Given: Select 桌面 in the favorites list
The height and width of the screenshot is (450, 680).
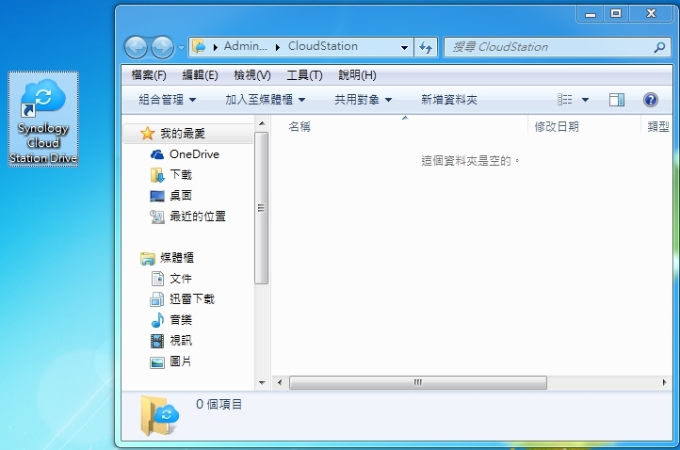Looking at the screenshot, I should (181, 196).
